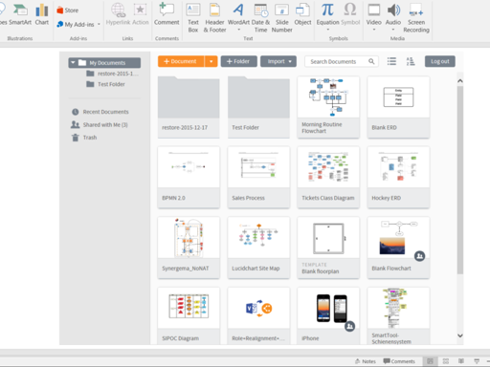
Task: Select restore-2015-1... folder in tree
Action: coord(112,74)
